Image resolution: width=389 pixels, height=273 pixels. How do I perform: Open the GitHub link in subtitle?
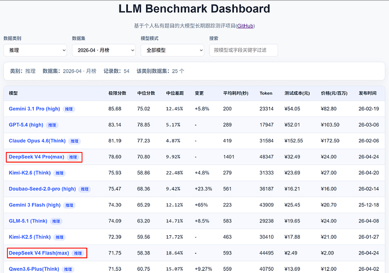tap(245, 26)
